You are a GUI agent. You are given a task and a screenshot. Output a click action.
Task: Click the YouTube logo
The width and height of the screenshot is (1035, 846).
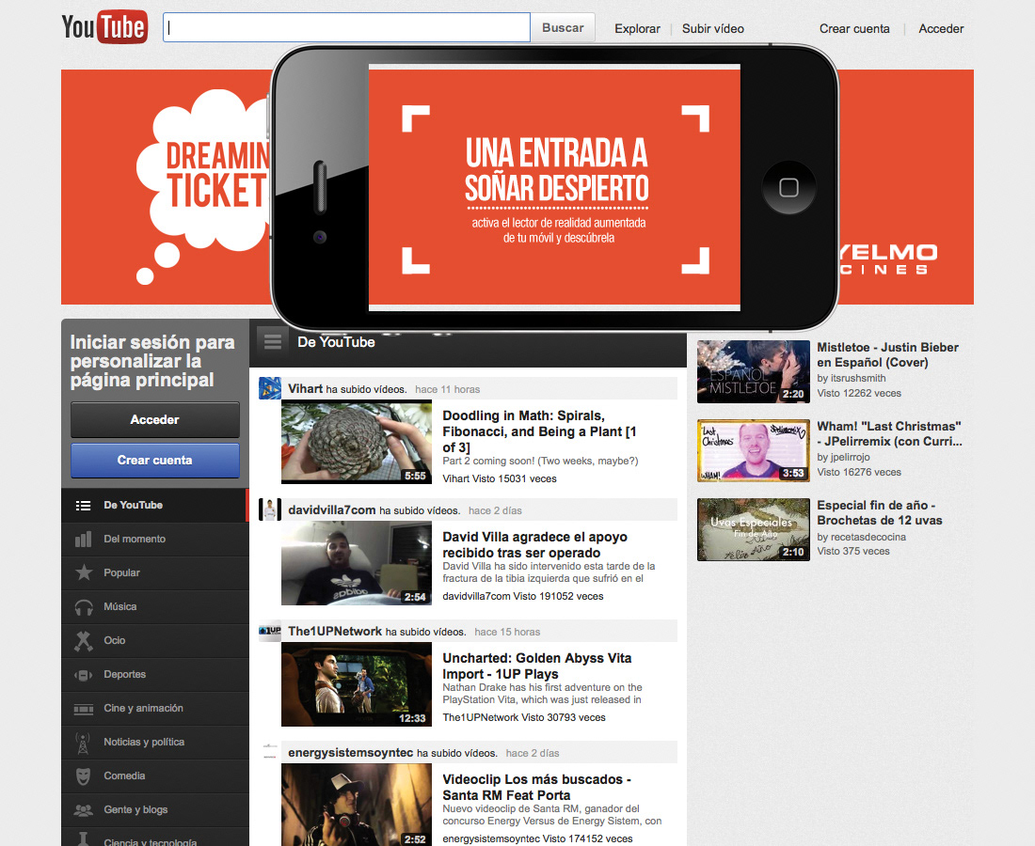click(x=103, y=28)
